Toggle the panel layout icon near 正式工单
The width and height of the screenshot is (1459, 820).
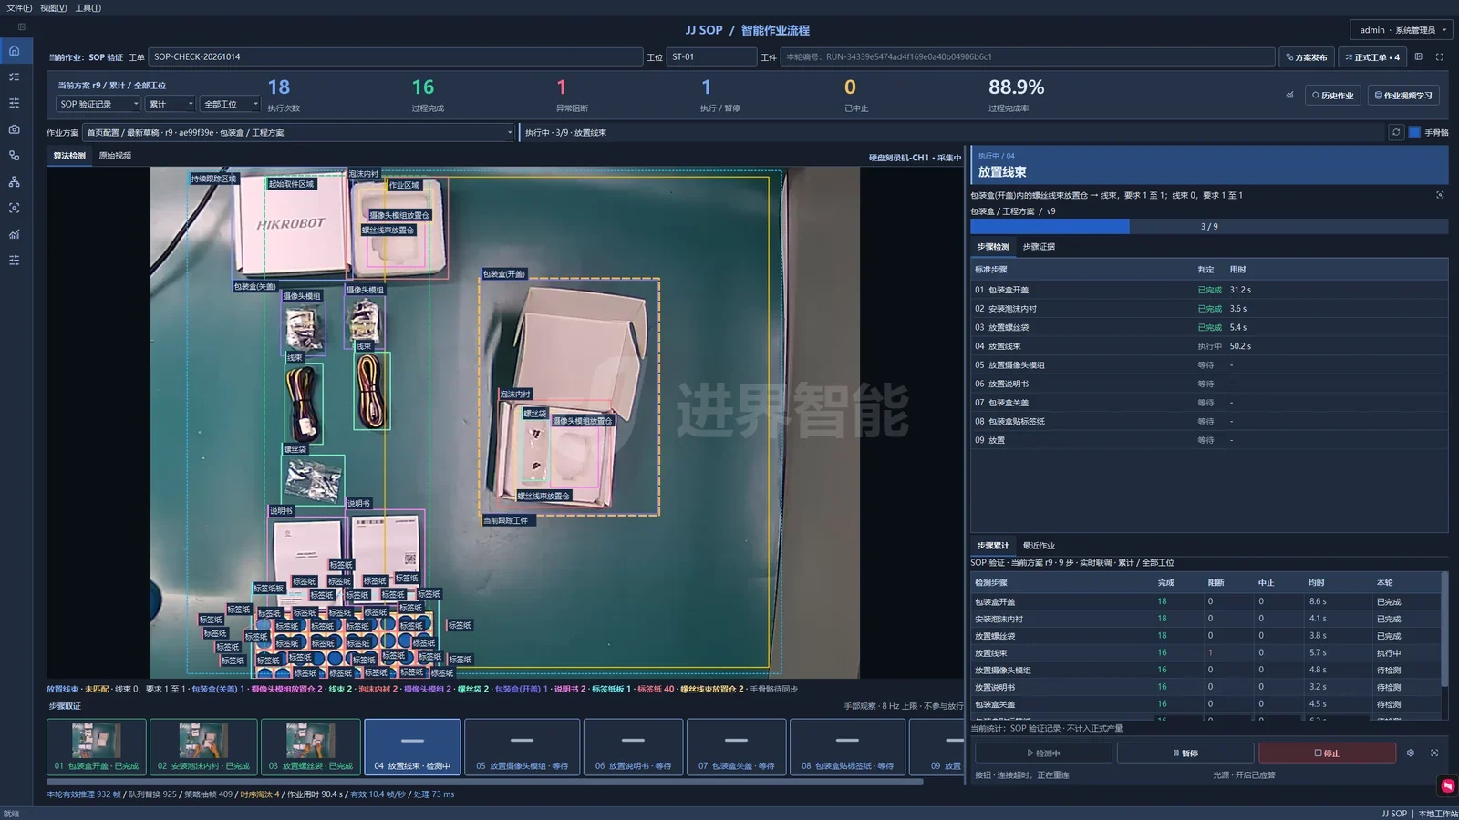click(1418, 56)
